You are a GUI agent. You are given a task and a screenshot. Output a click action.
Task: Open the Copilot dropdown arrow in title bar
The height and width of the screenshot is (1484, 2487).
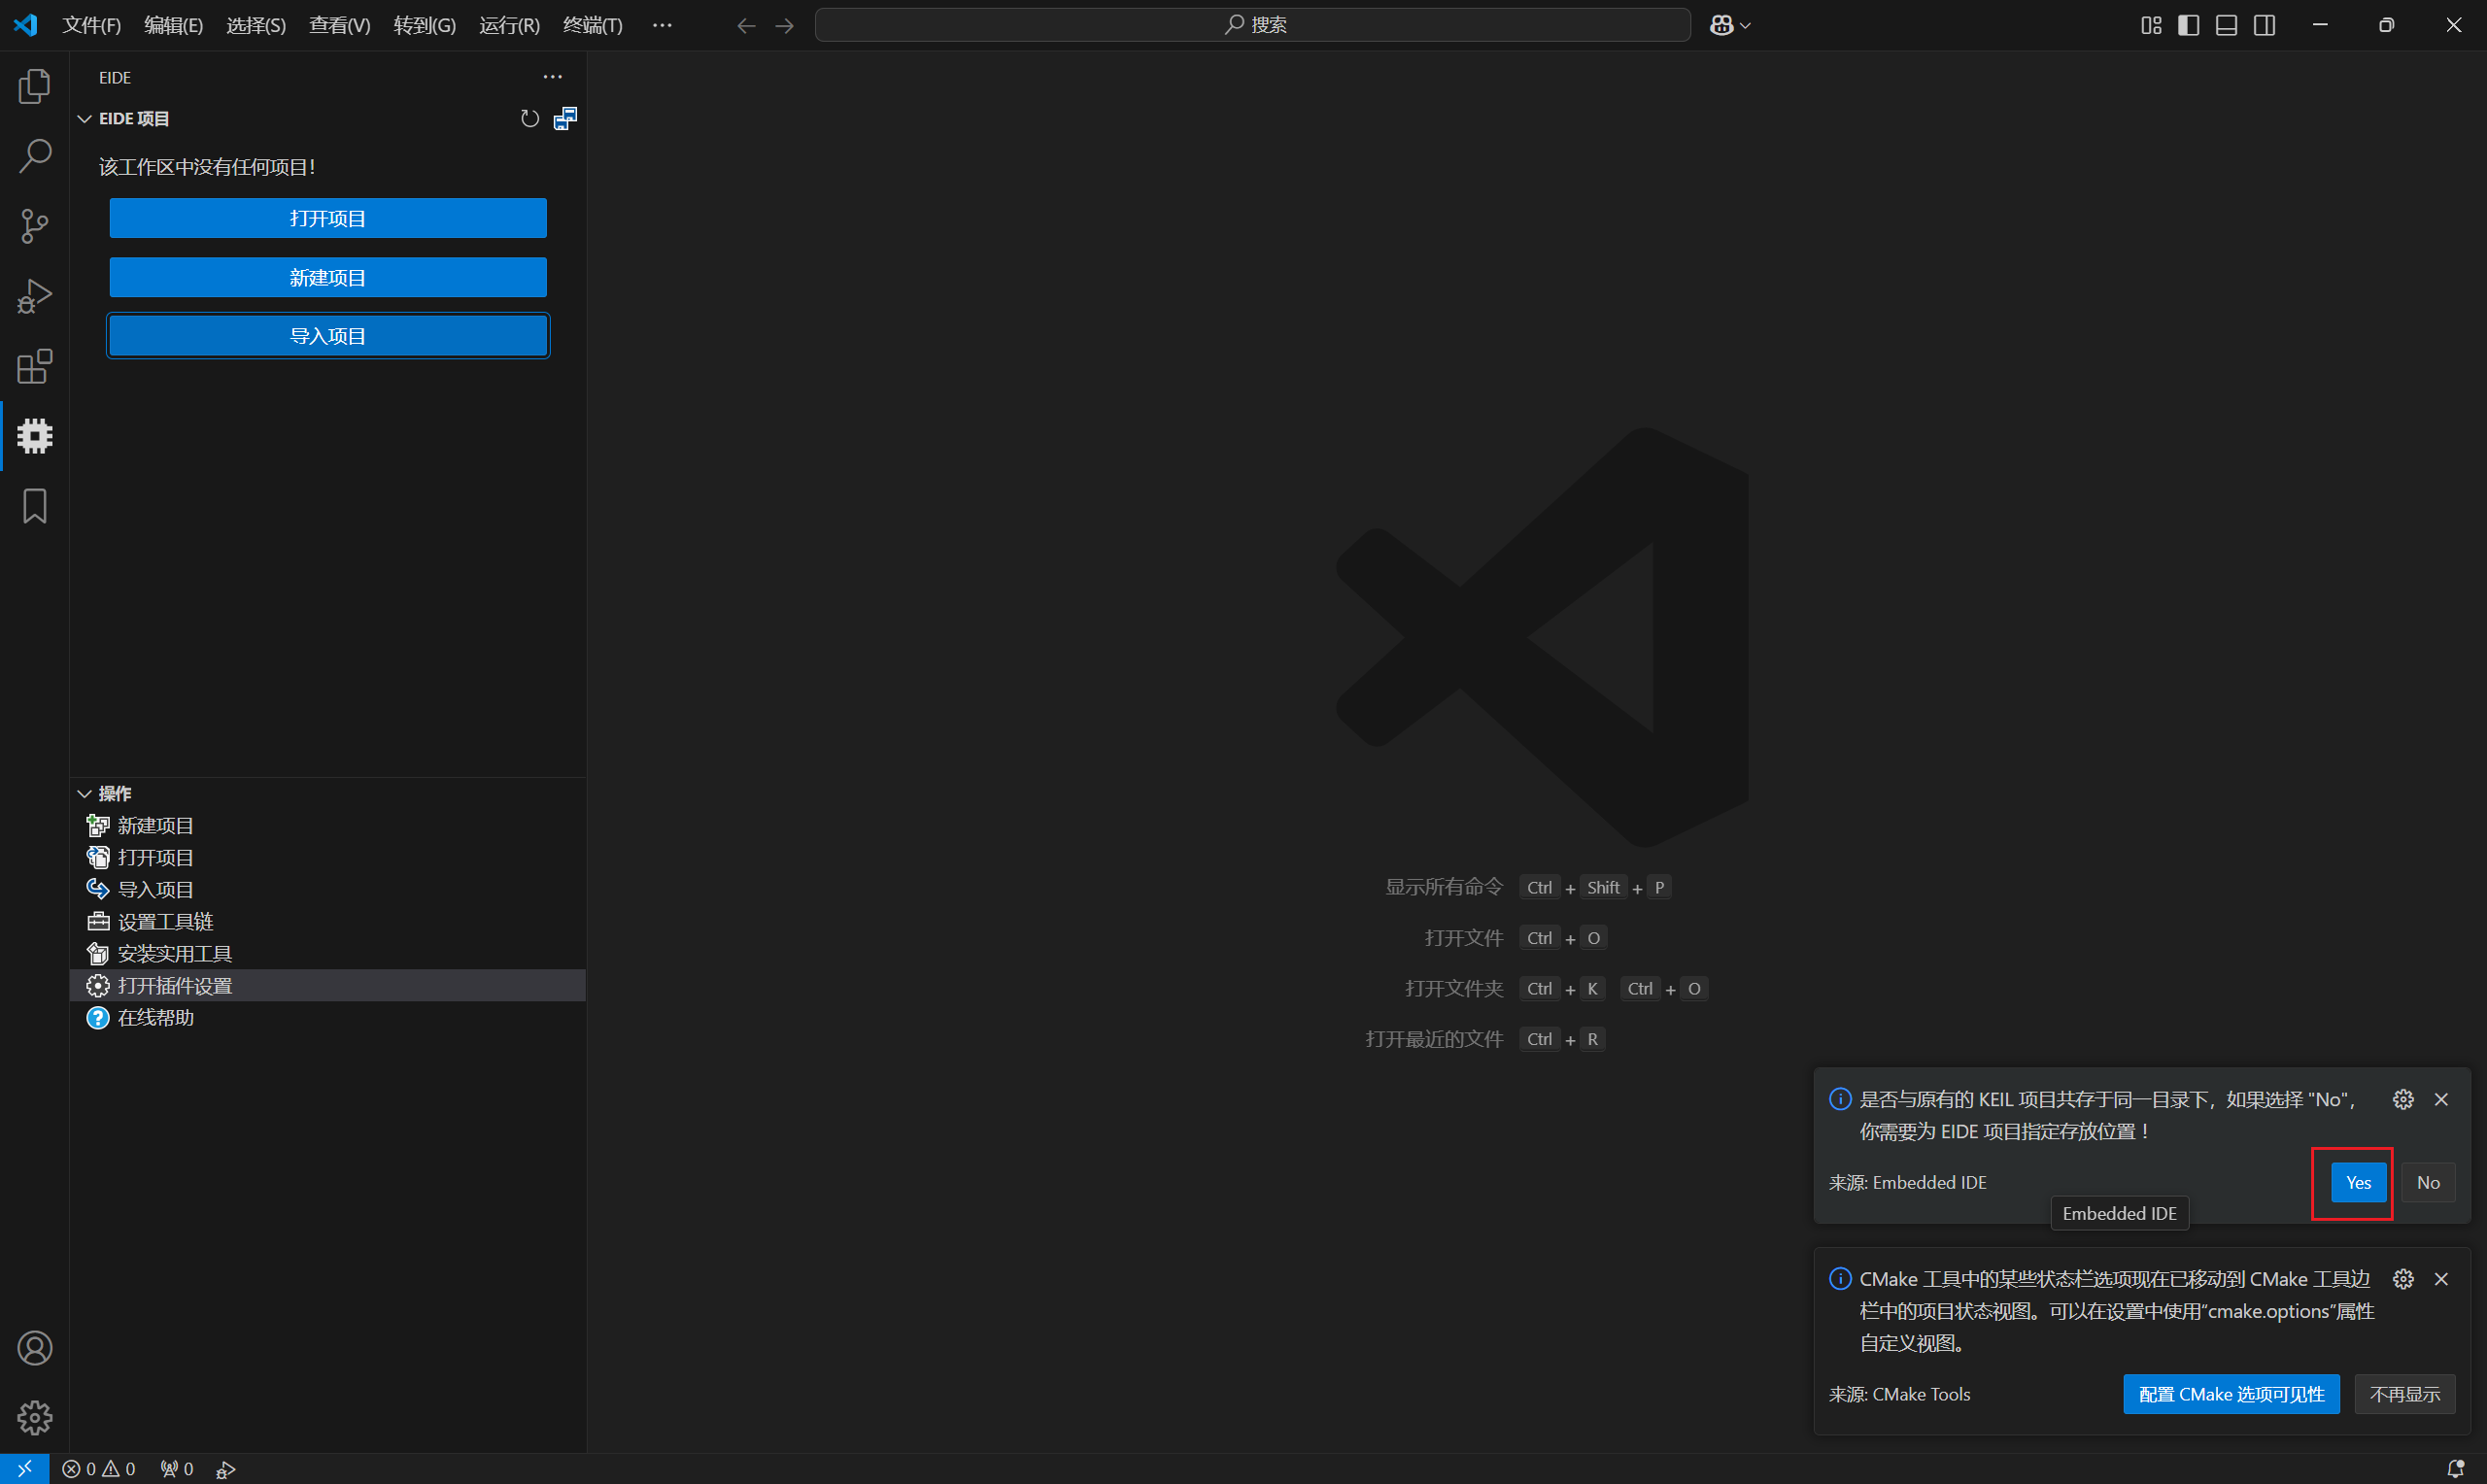1746,25
